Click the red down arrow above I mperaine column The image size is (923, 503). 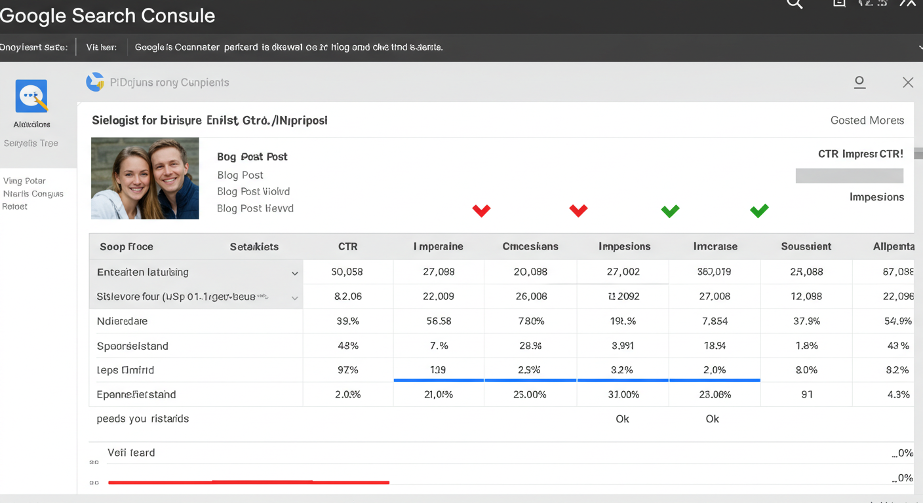[x=482, y=211]
